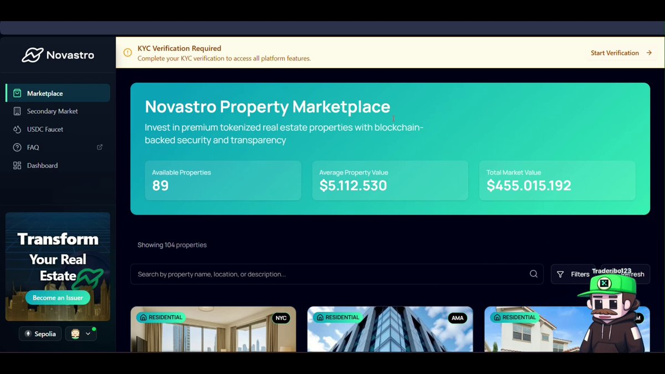
Task: Open the FAQ link in sidebar
Action: 58,147
